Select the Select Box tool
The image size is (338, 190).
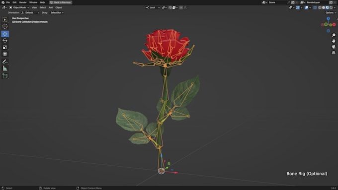[5, 20]
